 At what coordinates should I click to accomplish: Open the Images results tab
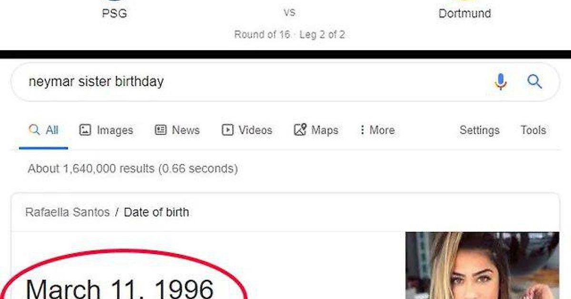[x=106, y=130]
